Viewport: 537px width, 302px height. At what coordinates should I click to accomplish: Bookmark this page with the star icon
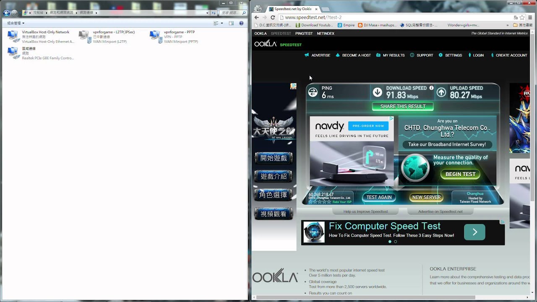(x=522, y=17)
